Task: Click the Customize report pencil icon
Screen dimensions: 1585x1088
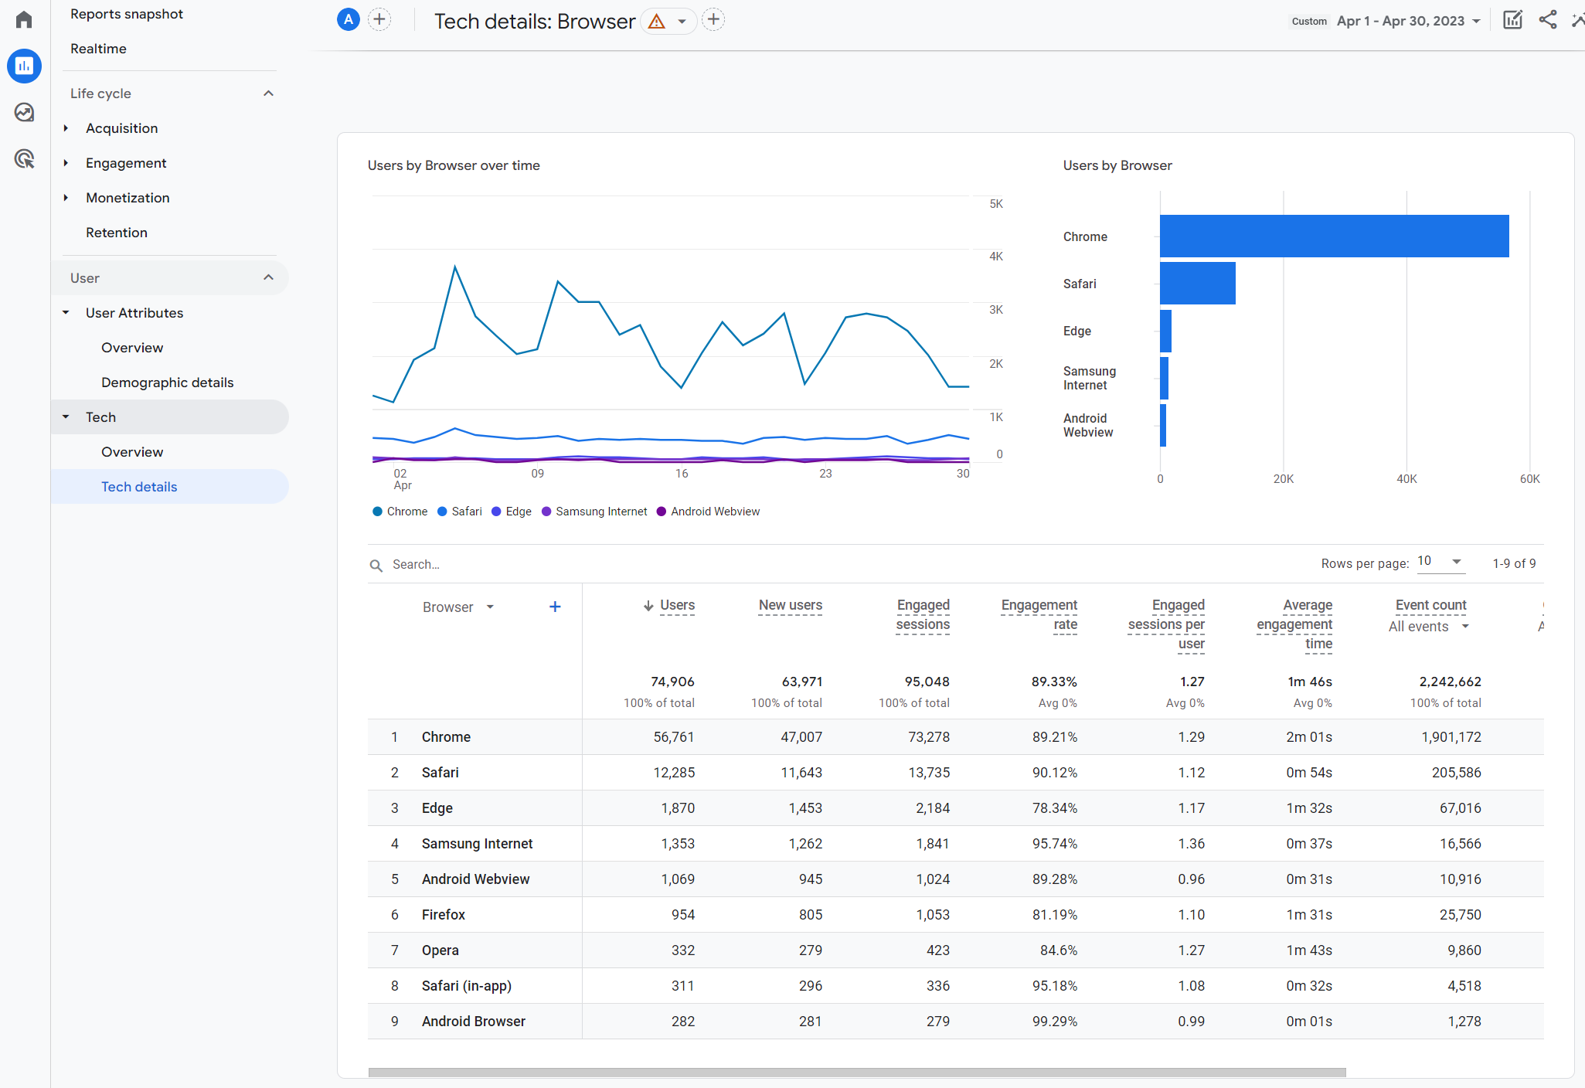Action: pyautogui.click(x=1512, y=20)
